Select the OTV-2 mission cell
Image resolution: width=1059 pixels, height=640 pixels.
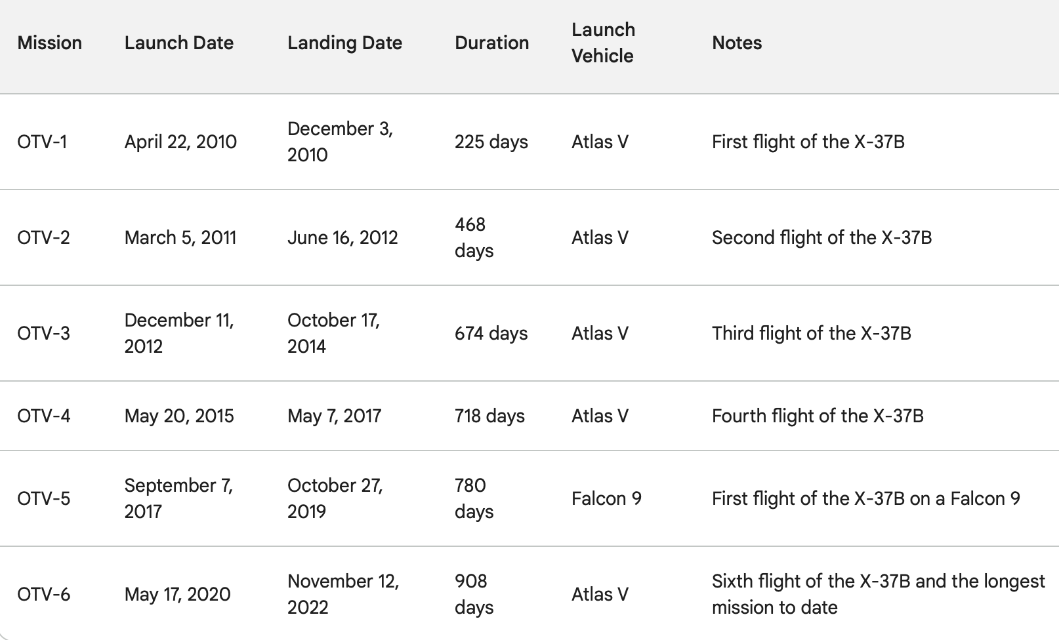click(43, 238)
